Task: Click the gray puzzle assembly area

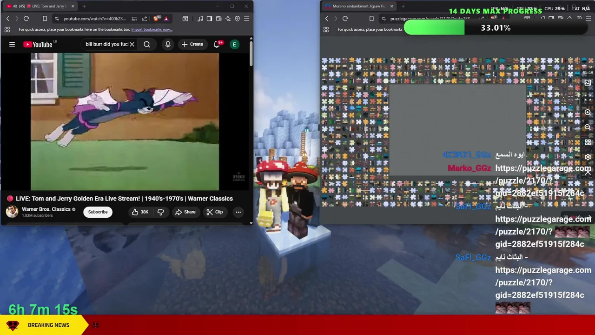Action: coord(457,130)
